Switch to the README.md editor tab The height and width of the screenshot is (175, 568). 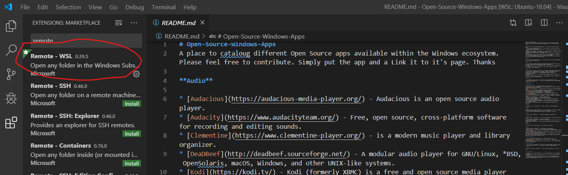pos(179,23)
